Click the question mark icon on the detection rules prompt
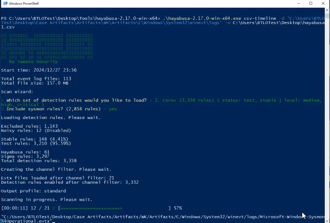330x223 pixels. (x=2, y=100)
